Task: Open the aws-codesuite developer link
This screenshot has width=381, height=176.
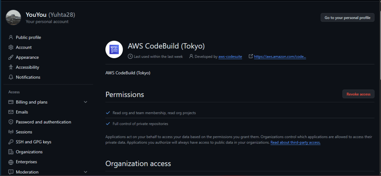Action: click(x=230, y=57)
